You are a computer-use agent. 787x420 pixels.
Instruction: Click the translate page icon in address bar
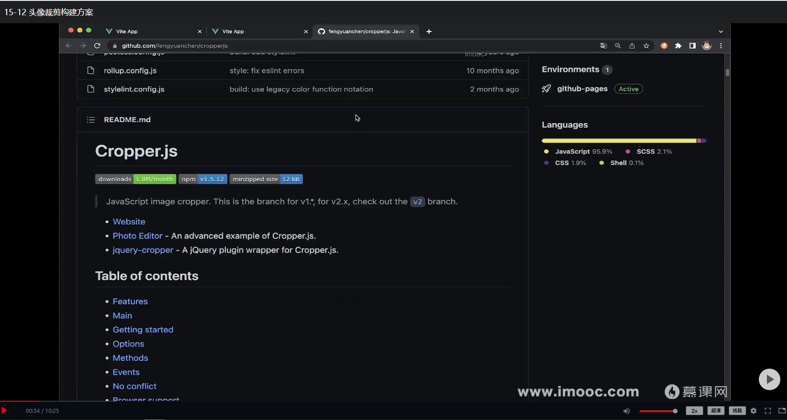click(603, 46)
